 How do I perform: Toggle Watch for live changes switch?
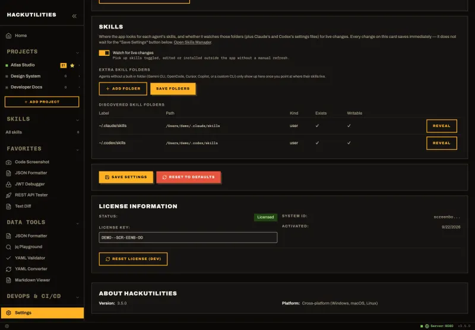(104, 53)
